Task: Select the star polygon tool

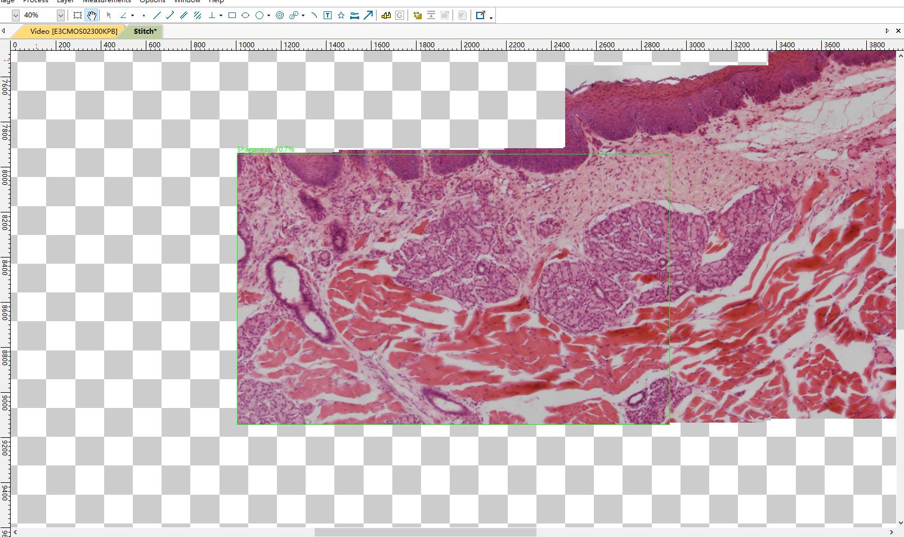Action: pos(341,16)
